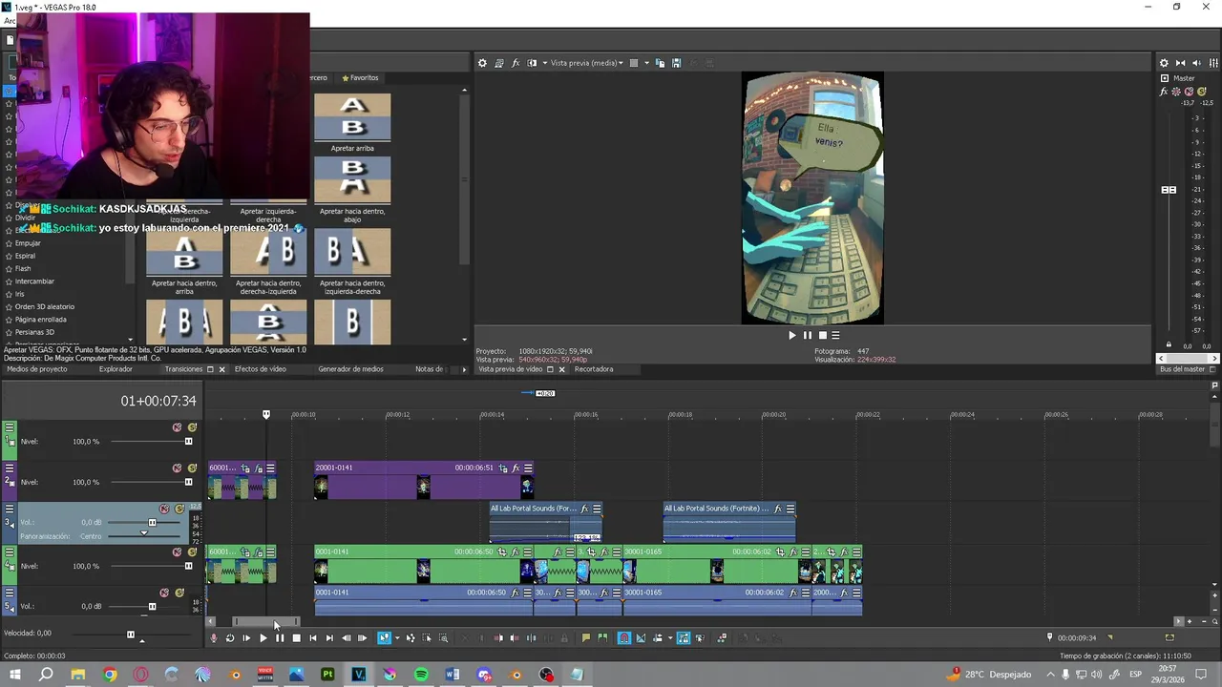The height and width of the screenshot is (687, 1222).
Task: Toggle snapping magnet button
Action: coord(624,638)
